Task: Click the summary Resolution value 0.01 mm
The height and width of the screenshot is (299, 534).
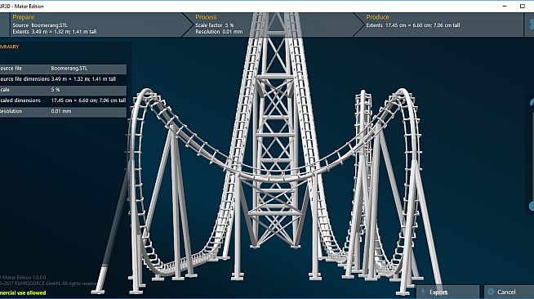Action: point(61,111)
